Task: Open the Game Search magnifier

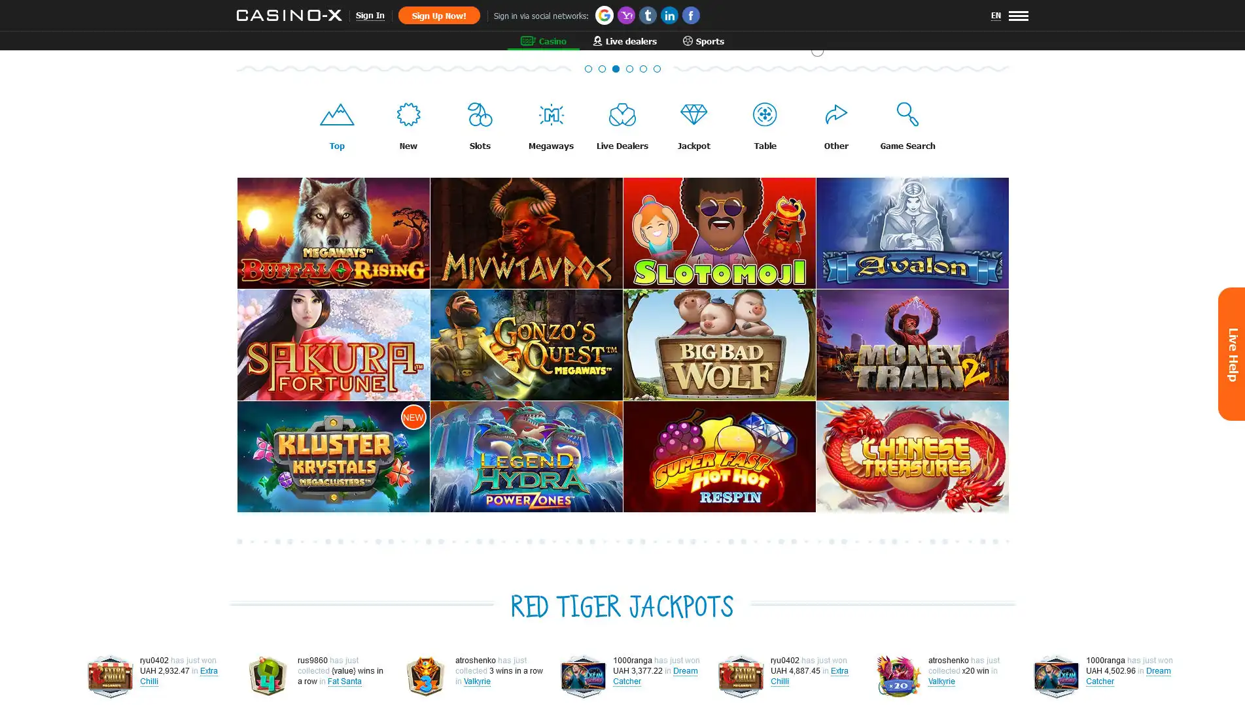Action: coord(907,127)
